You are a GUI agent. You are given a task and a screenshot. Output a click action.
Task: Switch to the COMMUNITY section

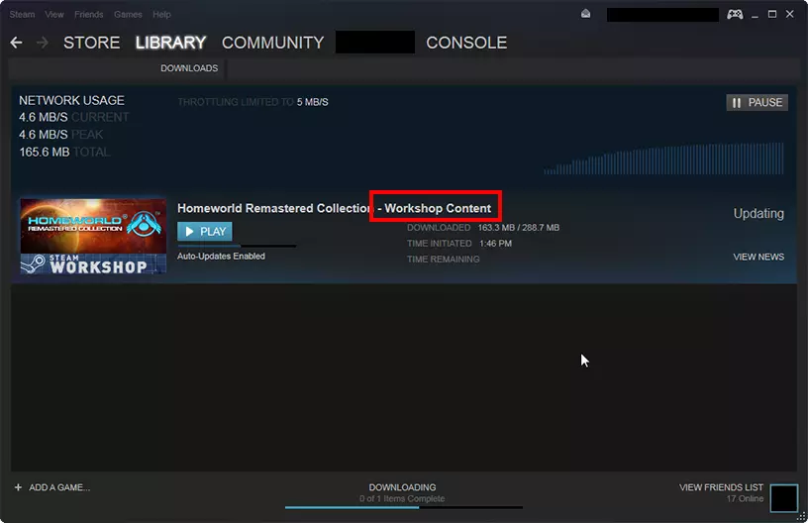(x=272, y=43)
